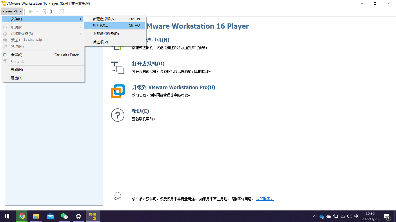Select the 管理(M) menu entry
The image size is (396, 222).
tap(43, 46)
